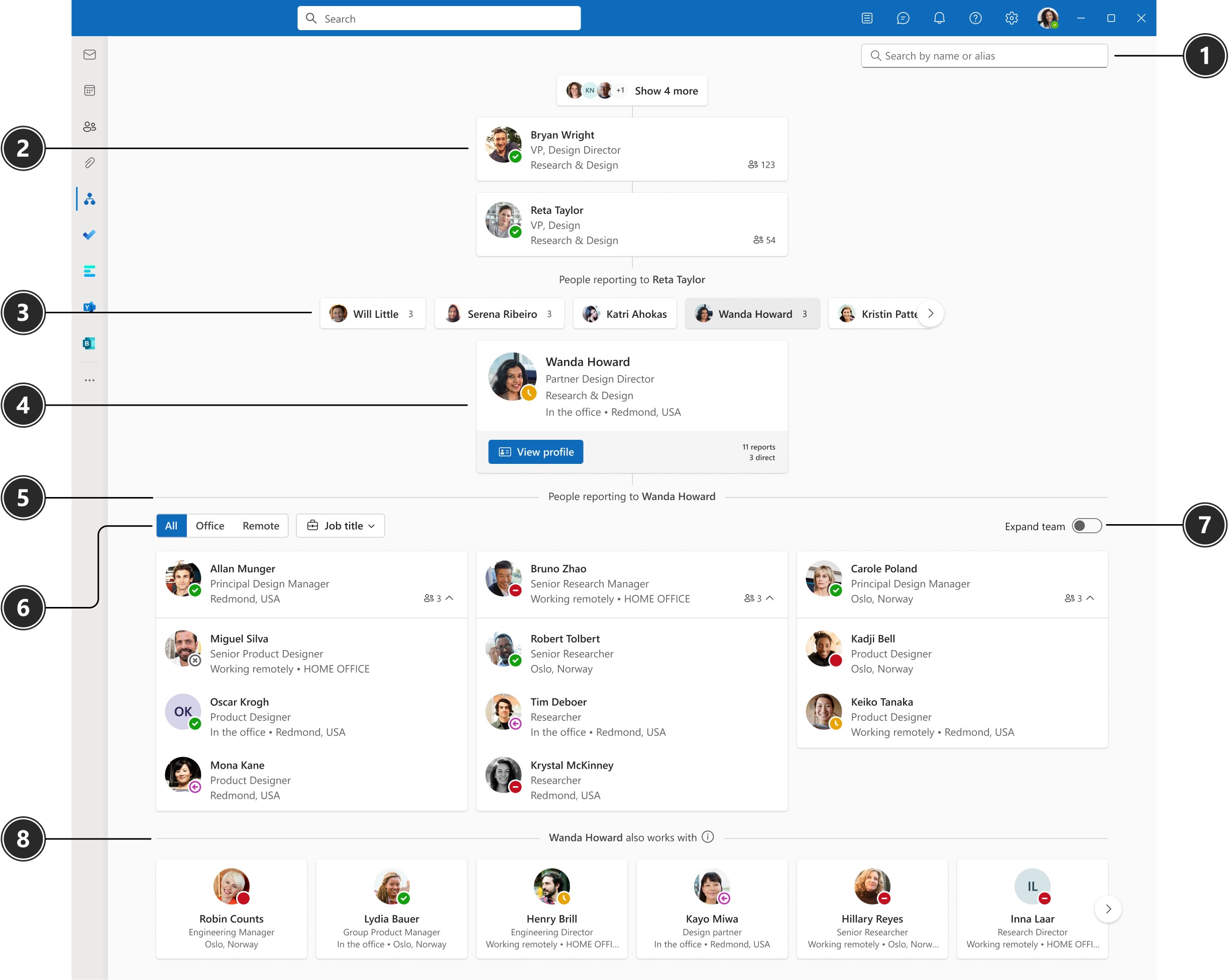Image resolution: width=1229 pixels, height=980 pixels.
Task: Select the Remote filter tab
Action: click(x=258, y=525)
